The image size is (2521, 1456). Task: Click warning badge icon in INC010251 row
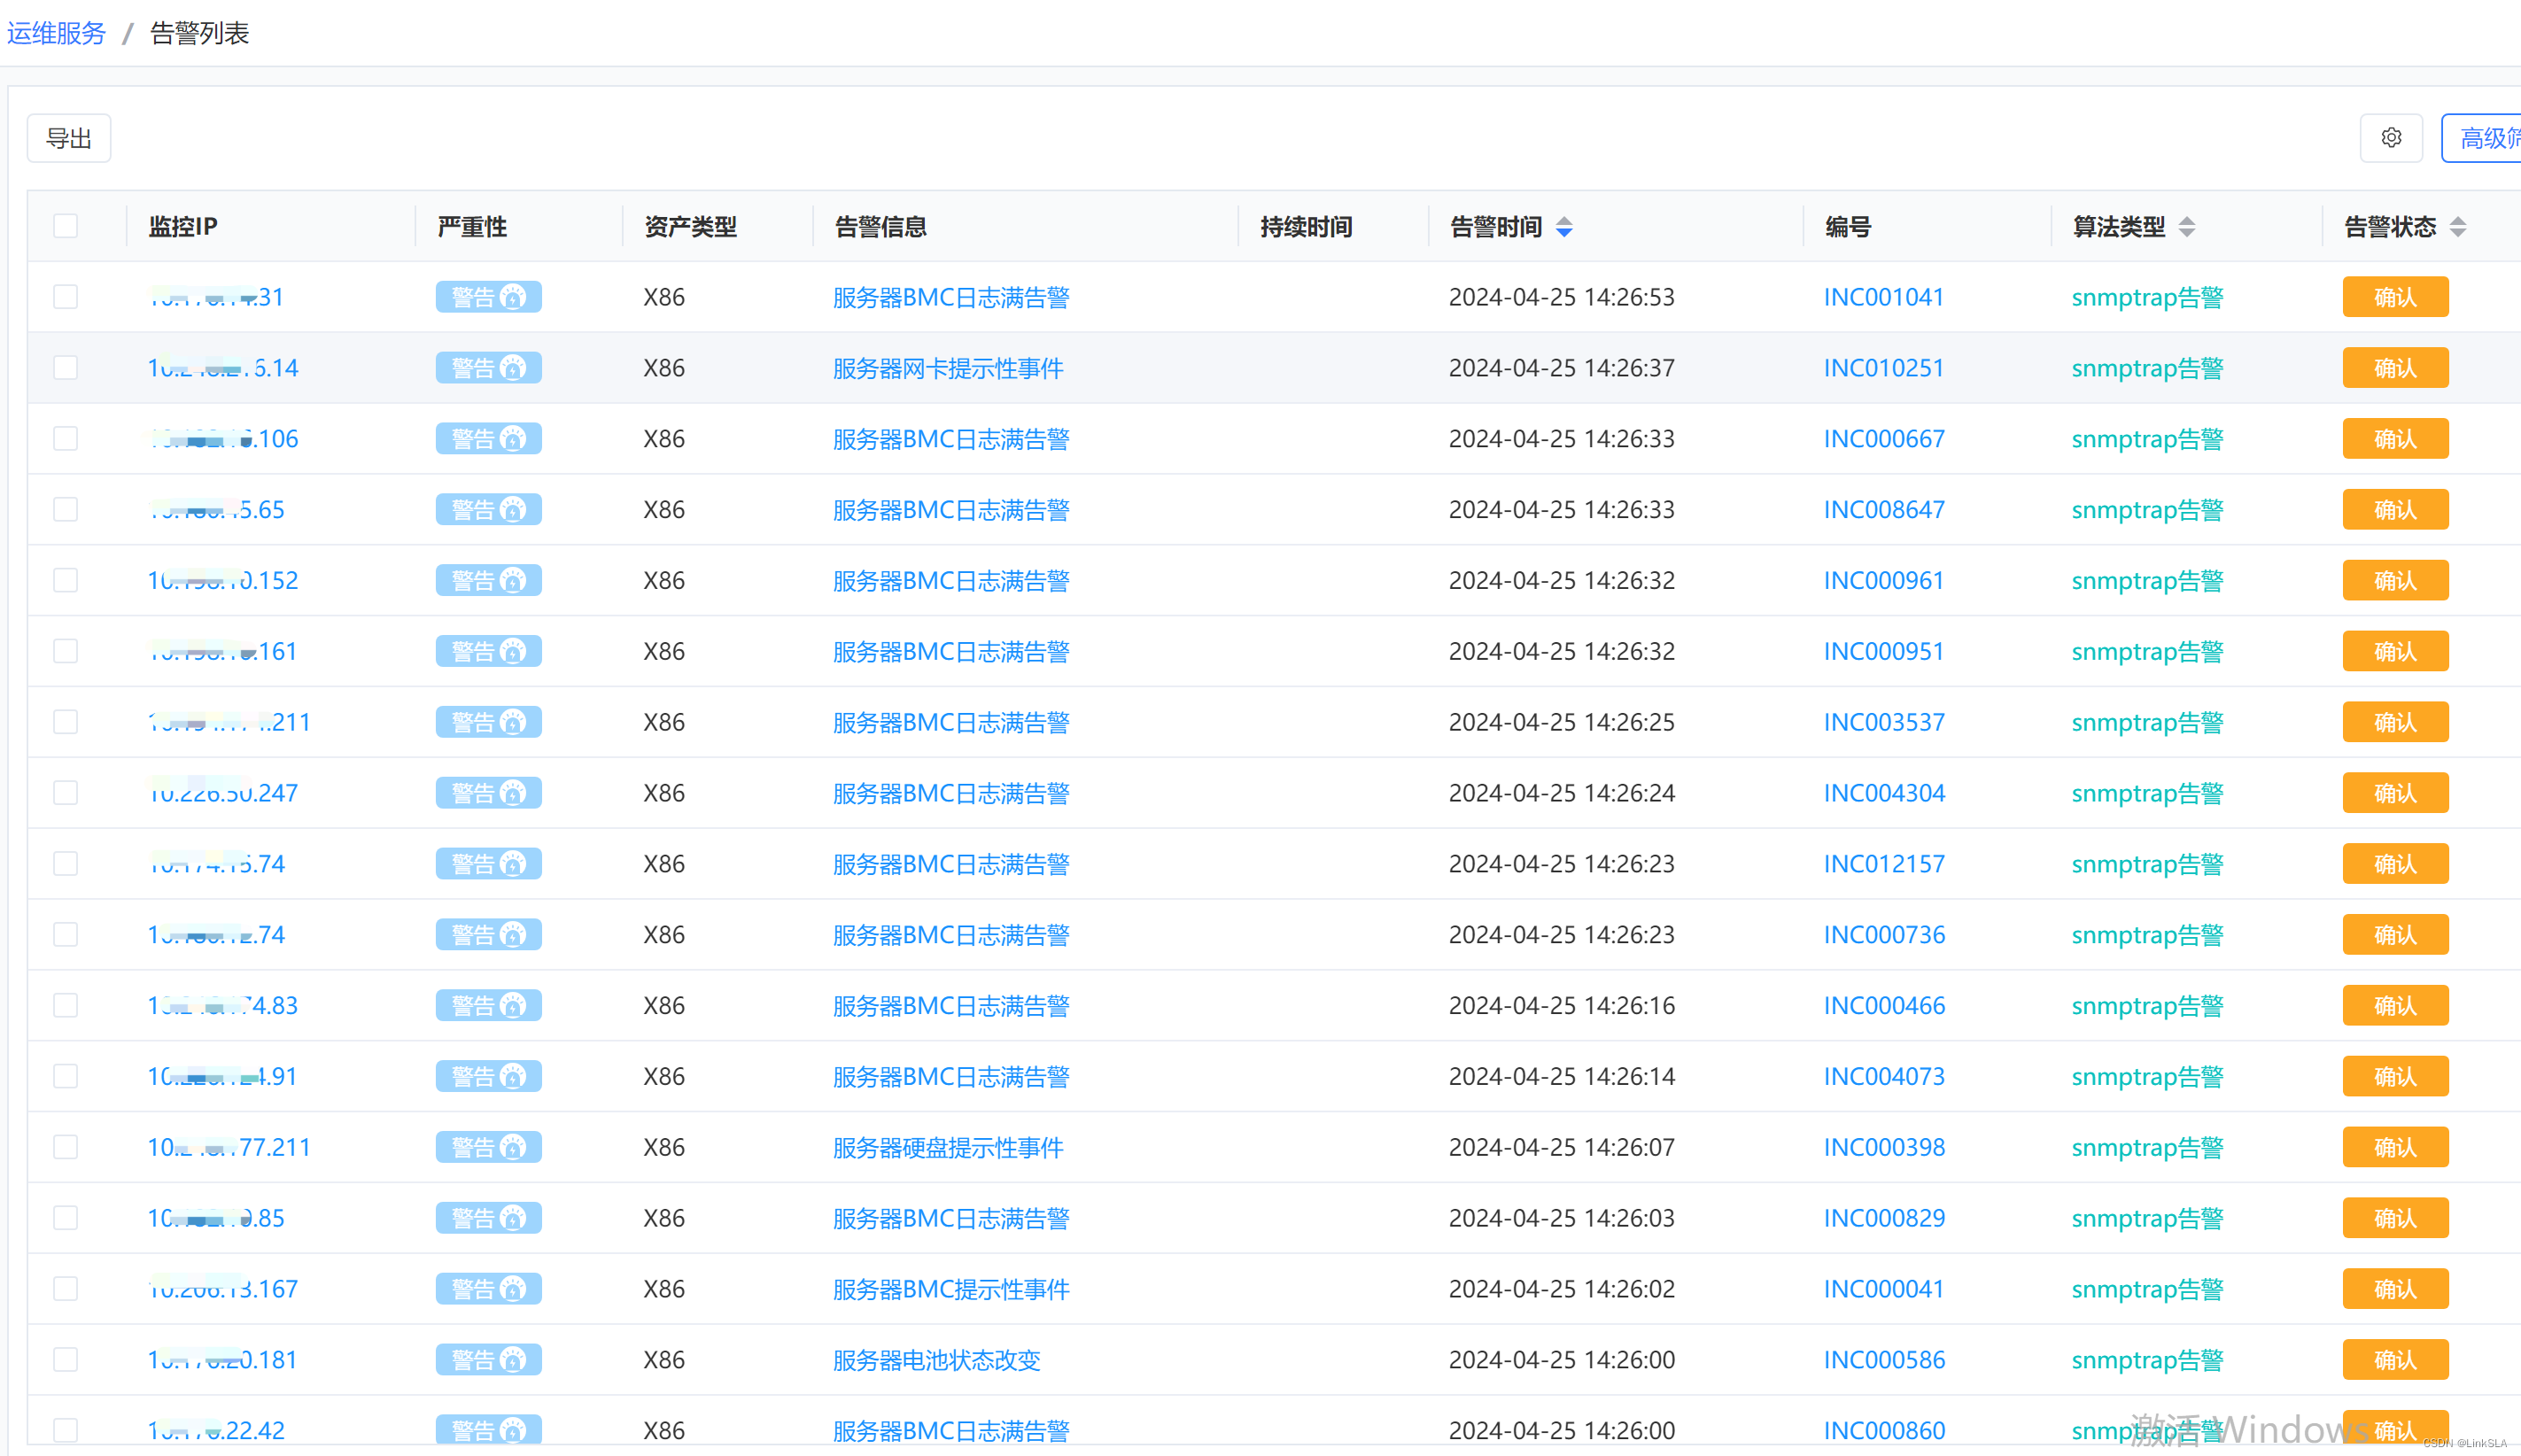[x=513, y=368]
